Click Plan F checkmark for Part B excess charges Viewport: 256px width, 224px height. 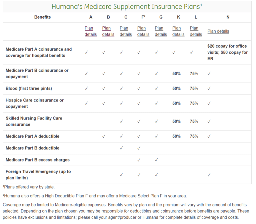[139, 160]
